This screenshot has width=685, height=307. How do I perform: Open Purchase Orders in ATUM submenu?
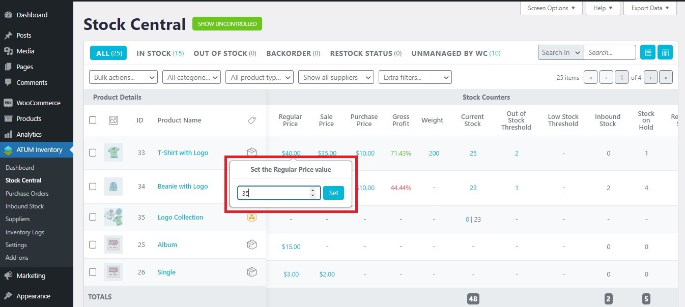(27, 193)
